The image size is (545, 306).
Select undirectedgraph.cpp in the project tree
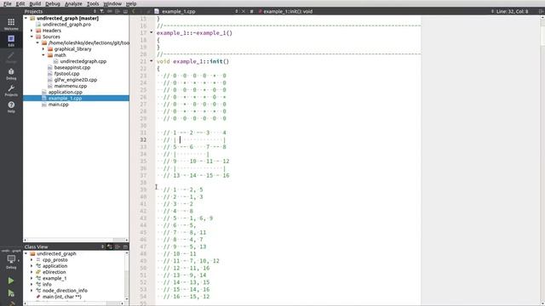83,61
